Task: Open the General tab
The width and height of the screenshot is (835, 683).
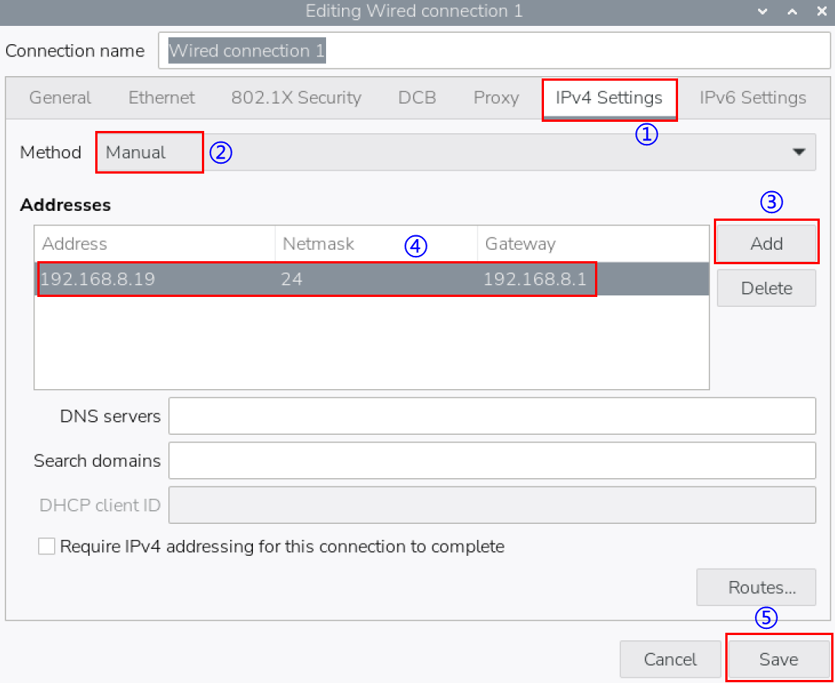Action: tap(60, 98)
